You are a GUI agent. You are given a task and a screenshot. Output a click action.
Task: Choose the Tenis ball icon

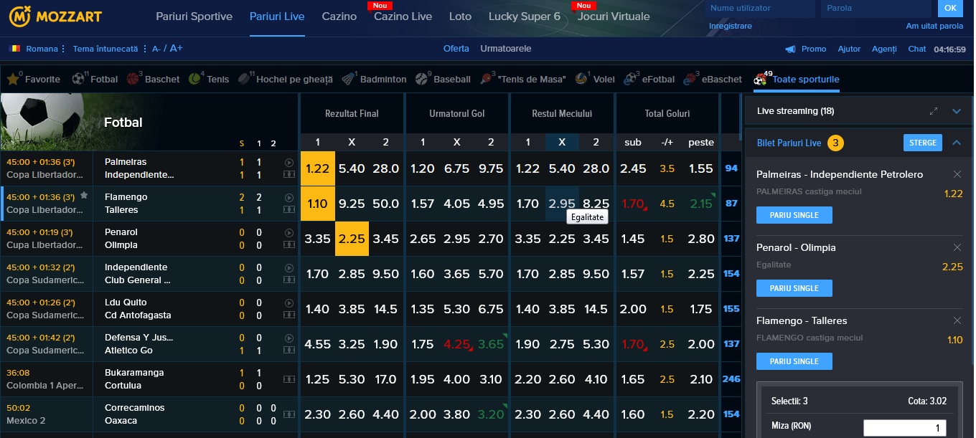click(194, 79)
